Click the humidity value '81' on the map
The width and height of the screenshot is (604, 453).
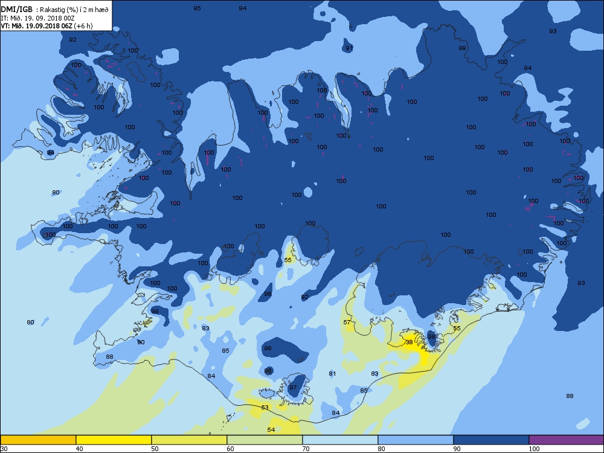pyautogui.click(x=332, y=374)
